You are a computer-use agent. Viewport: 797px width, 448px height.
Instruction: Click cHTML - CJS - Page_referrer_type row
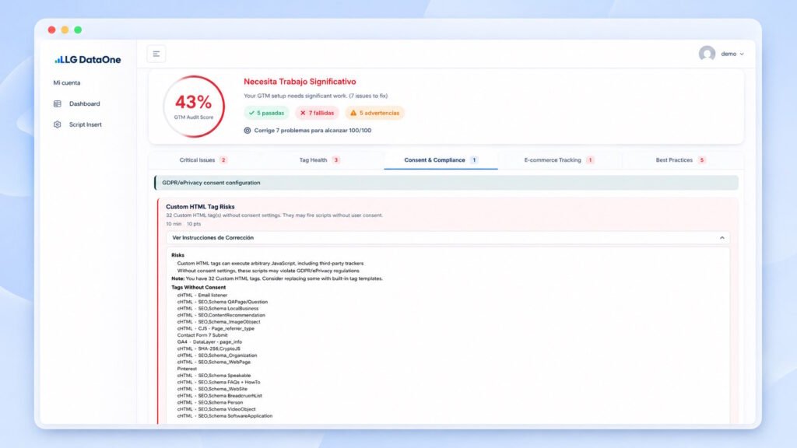click(x=216, y=329)
